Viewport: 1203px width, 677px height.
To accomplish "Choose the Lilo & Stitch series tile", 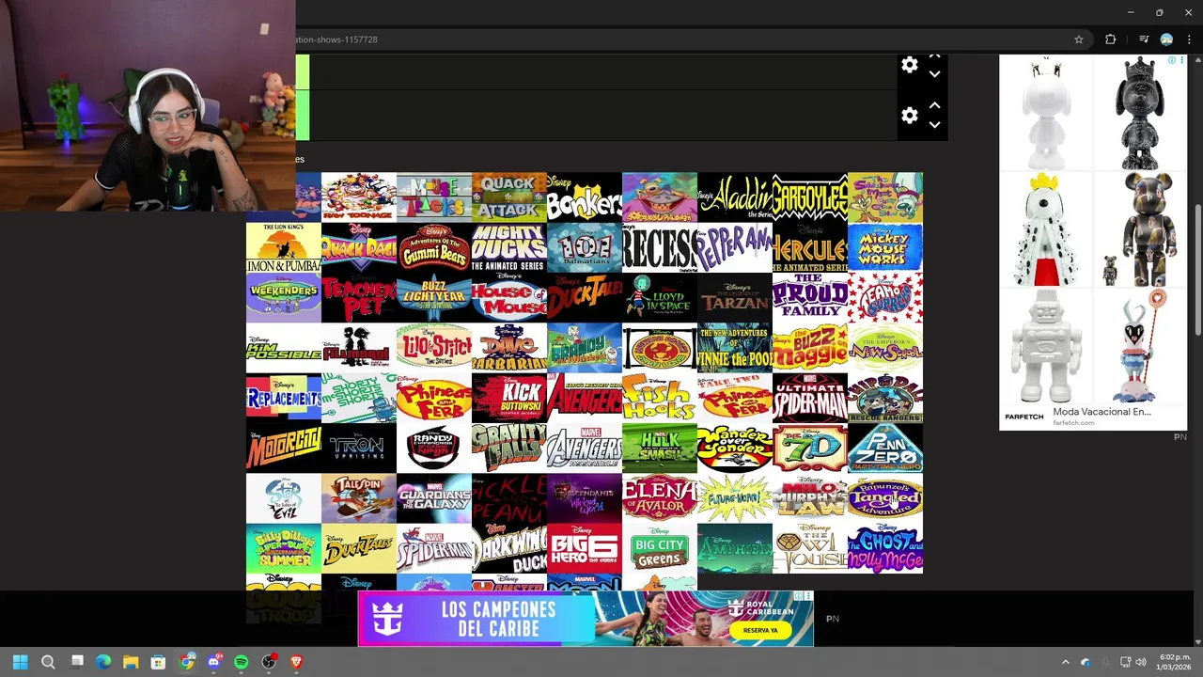I will 433,349.
